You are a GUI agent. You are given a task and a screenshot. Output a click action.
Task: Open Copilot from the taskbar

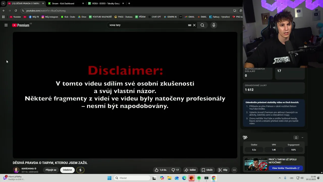pyautogui.click(x=162, y=178)
